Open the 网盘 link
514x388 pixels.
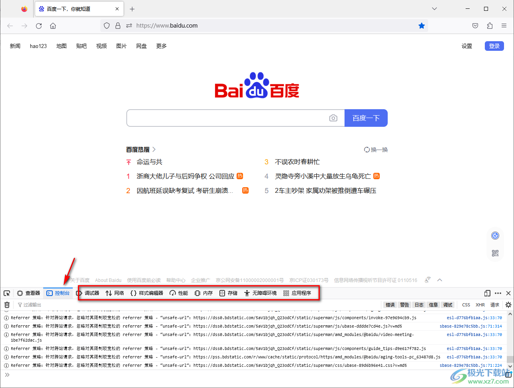141,46
